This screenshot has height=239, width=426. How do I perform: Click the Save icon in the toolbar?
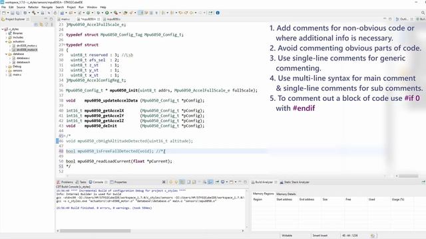click(x=13, y=13)
